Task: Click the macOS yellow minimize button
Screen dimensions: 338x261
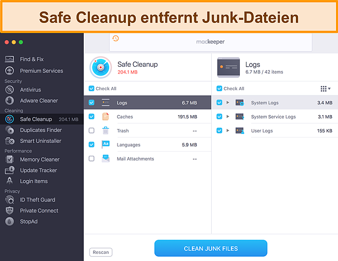Action: click(x=14, y=42)
